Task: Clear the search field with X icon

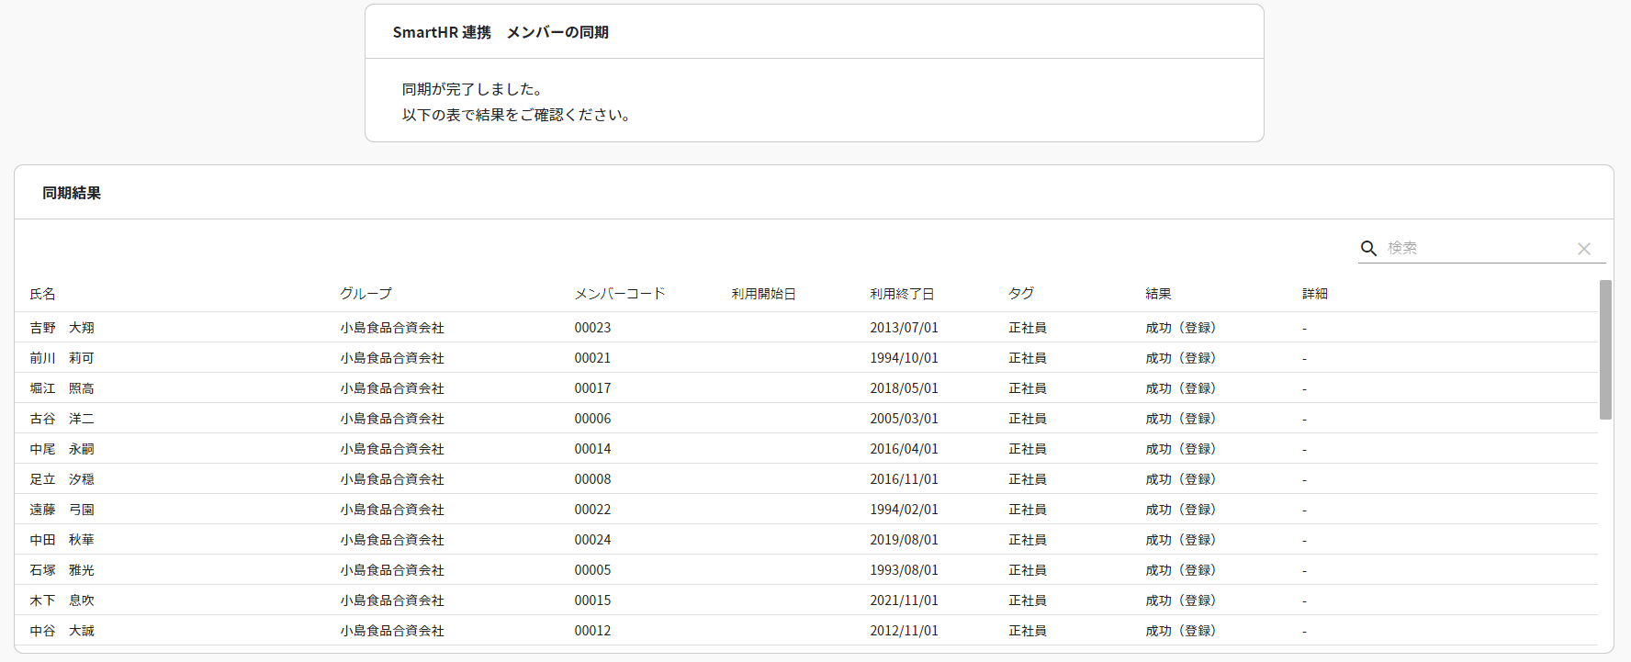Action: point(1584,249)
